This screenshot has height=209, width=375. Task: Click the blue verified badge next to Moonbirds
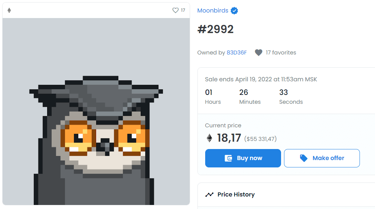coord(234,11)
